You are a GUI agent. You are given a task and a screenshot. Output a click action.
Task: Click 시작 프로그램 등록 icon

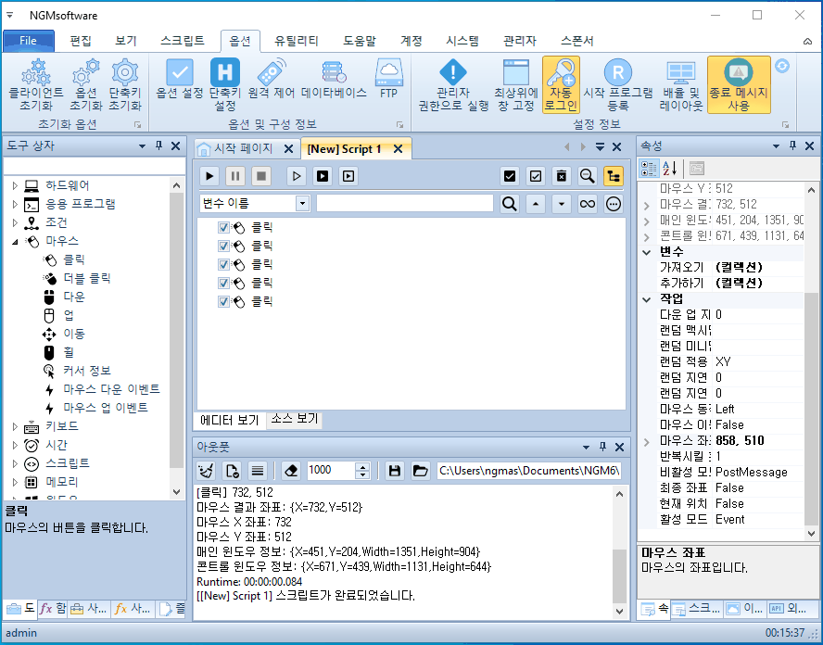618,84
